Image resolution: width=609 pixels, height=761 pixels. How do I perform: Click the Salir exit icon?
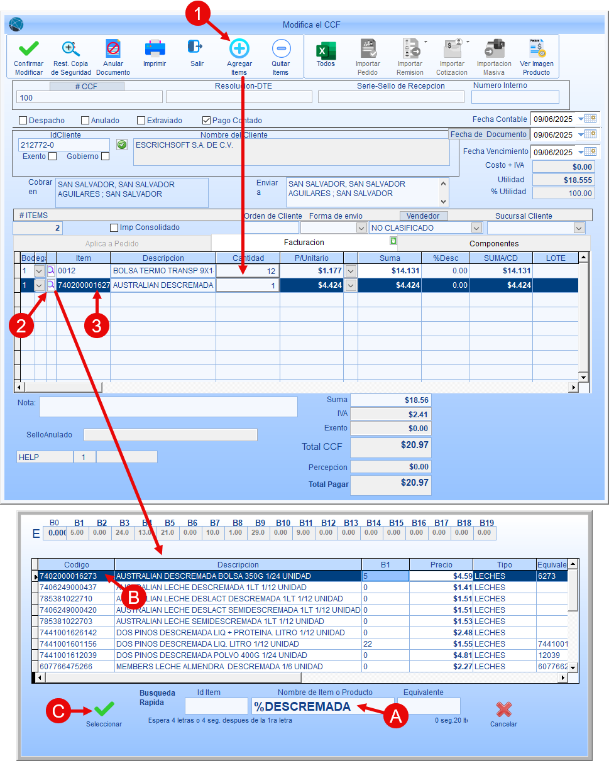[x=195, y=47]
